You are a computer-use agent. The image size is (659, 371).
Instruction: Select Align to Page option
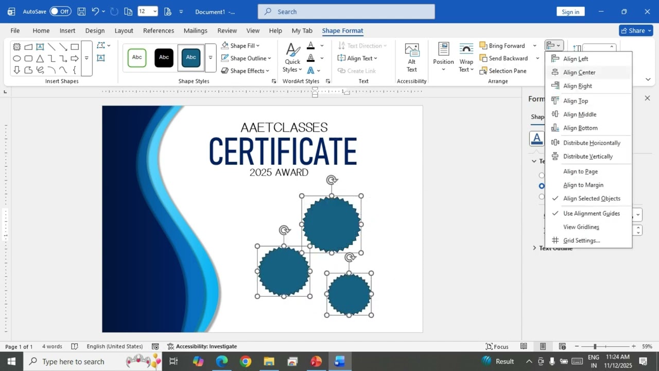point(588,172)
